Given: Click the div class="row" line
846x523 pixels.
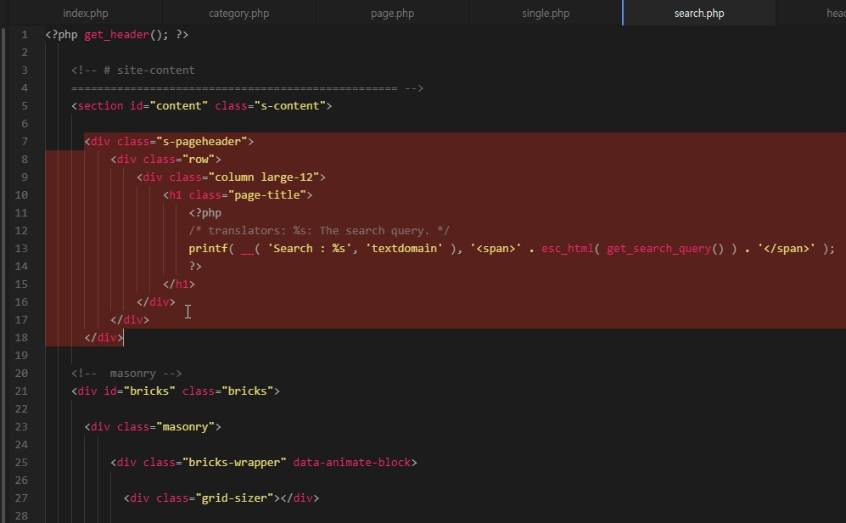Looking at the screenshot, I should 165,160.
